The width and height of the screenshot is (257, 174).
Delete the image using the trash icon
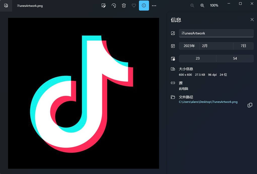click(124, 6)
